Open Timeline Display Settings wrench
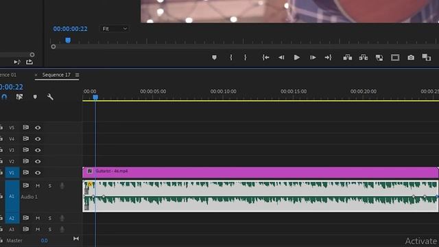The height and width of the screenshot is (247, 439). pos(50,97)
